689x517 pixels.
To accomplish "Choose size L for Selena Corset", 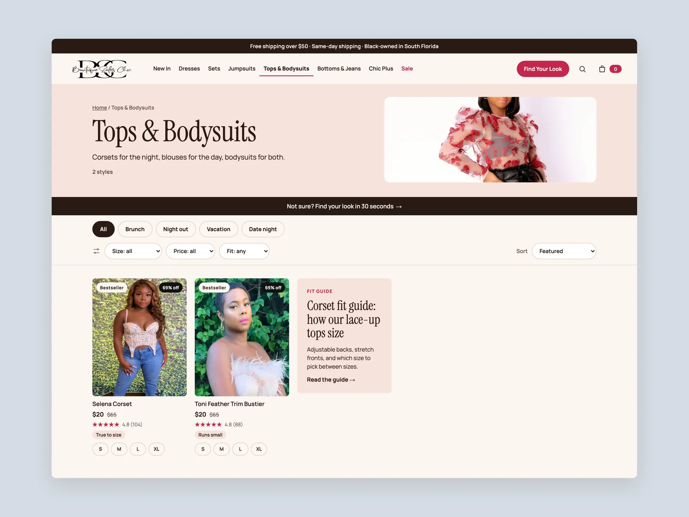I will click(x=138, y=449).
